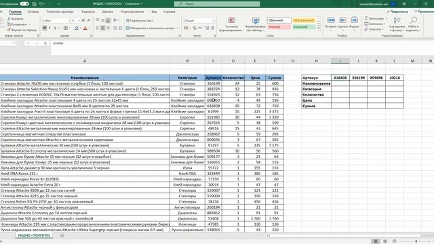Viewport: 434px width, 244px height.
Task: Open the Рецензирование ribbon tab
Action: pos(132,12)
